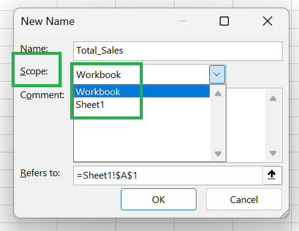The height and width of the screenshot is (231, 299).
Task: Click the resize grip at dialog corner
Action: click(285, 214)
